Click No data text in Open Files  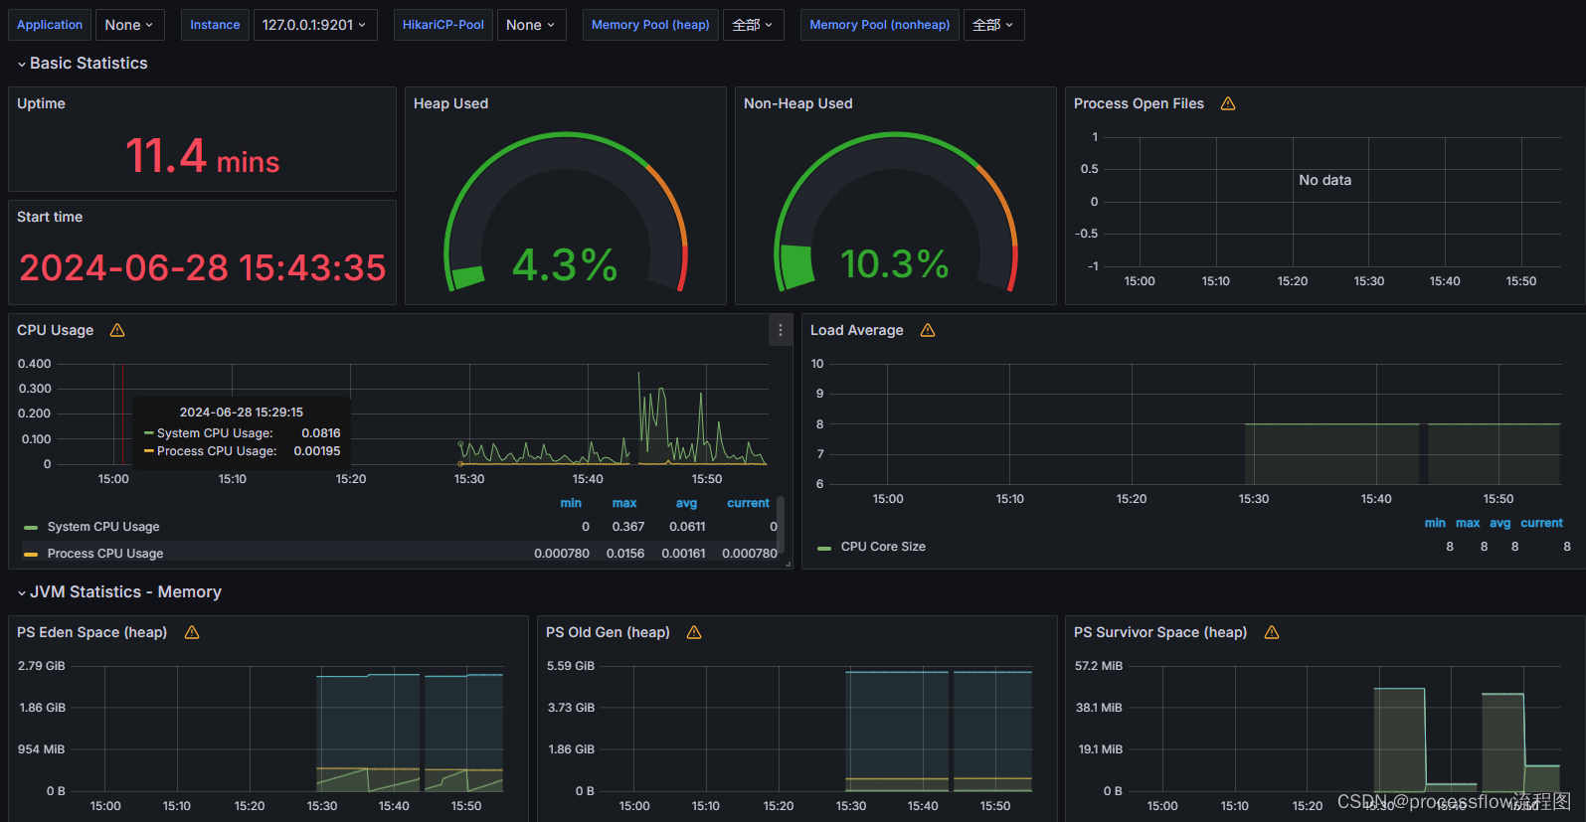1324,180
